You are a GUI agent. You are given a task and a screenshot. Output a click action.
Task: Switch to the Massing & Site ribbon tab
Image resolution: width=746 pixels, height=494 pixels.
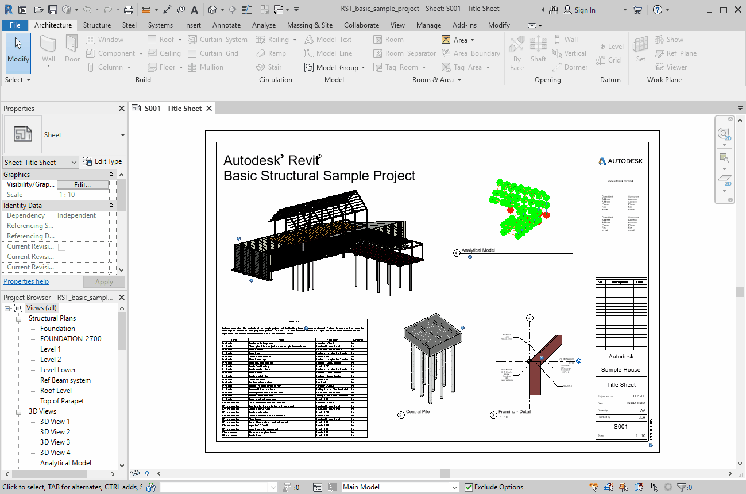coord(310,25)
